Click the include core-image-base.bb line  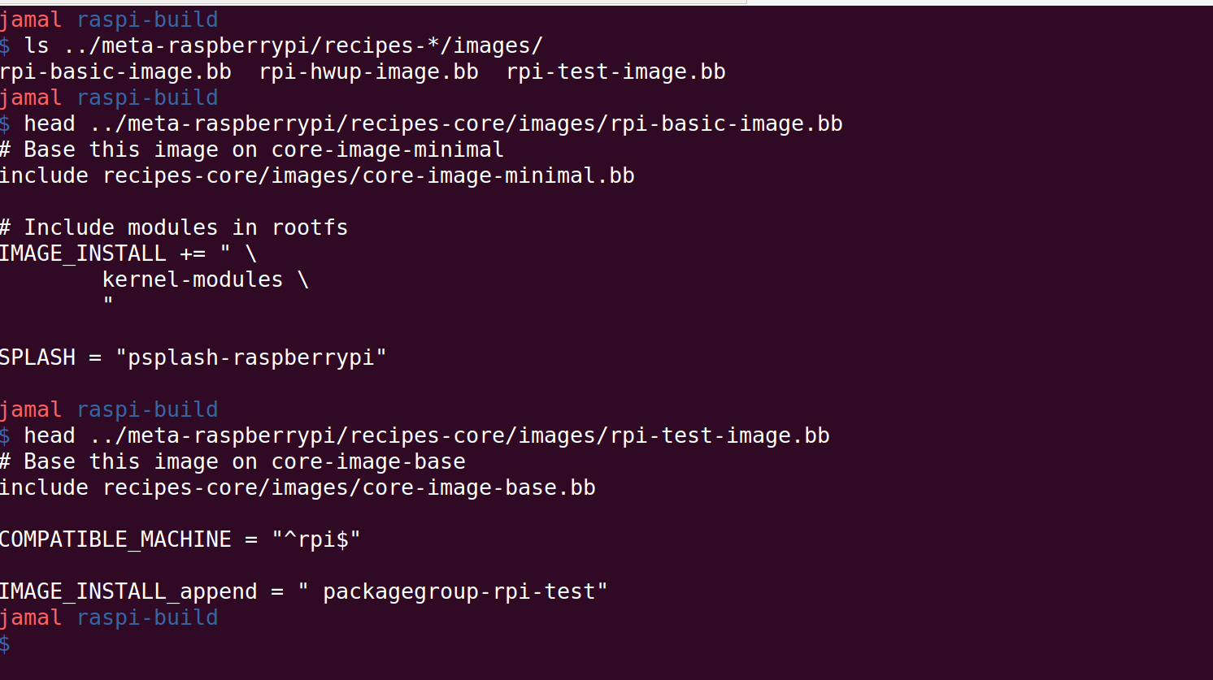[298, 487]
